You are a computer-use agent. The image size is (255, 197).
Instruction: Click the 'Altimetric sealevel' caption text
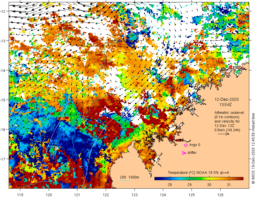(229, 113)
